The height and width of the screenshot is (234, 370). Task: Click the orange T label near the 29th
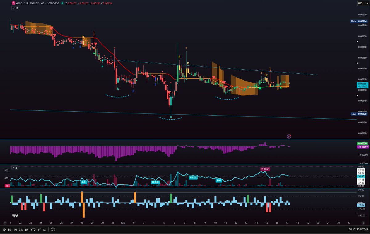tap(94, 33)
